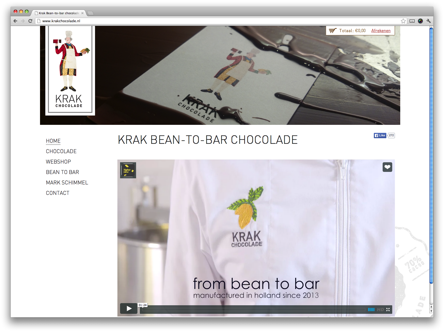Play the bean to bar video
The height and width of the screenshot is (332, 444).
[129, 308]
